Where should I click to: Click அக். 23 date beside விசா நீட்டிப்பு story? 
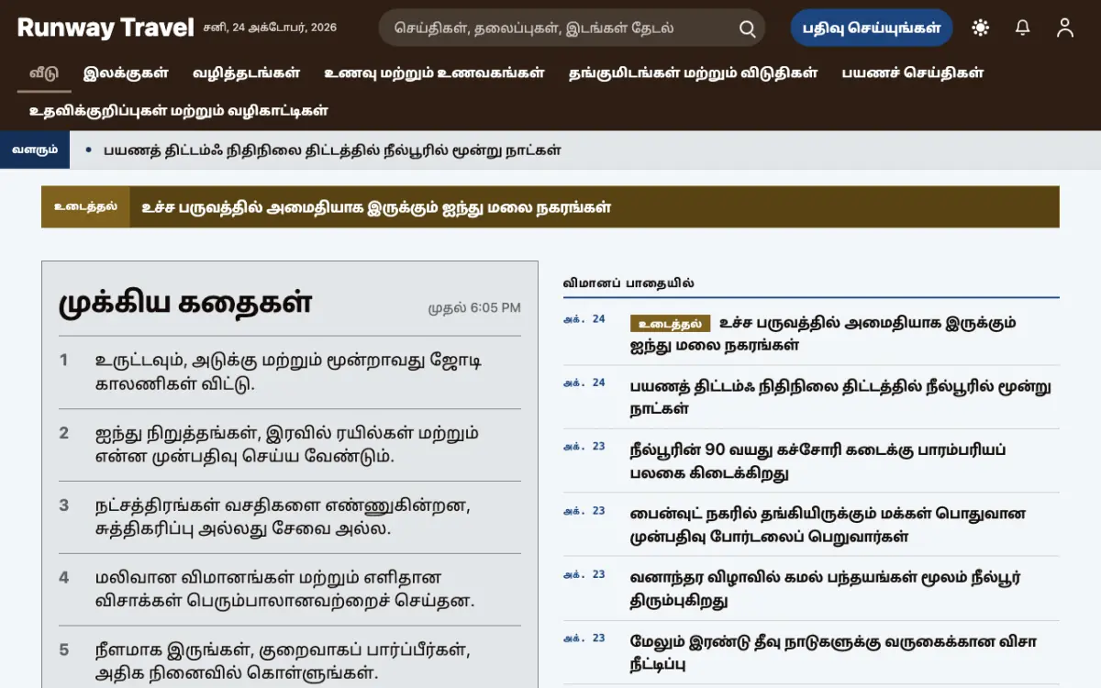pyautogui.click(x=584, y=638)
